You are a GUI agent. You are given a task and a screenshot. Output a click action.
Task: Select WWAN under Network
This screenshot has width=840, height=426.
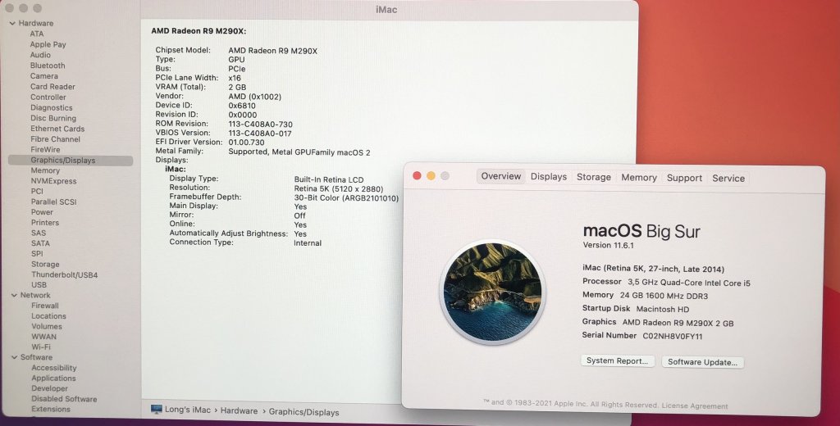44,337
